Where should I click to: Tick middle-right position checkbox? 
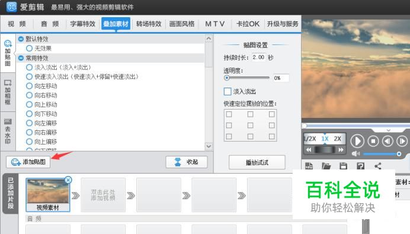(x=272, y=125)
